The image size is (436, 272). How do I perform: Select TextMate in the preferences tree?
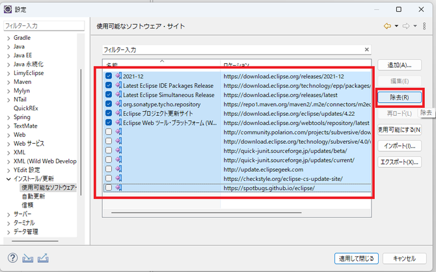click(x=25, y=126)
